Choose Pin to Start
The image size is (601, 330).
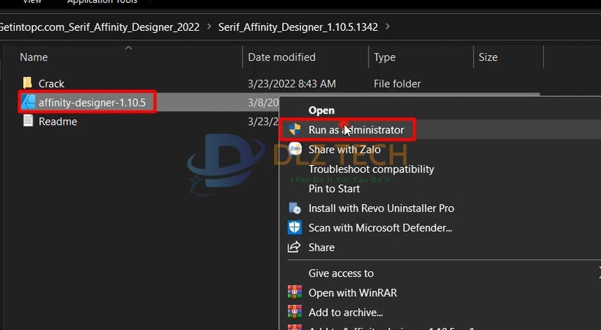tap(333, 188)
